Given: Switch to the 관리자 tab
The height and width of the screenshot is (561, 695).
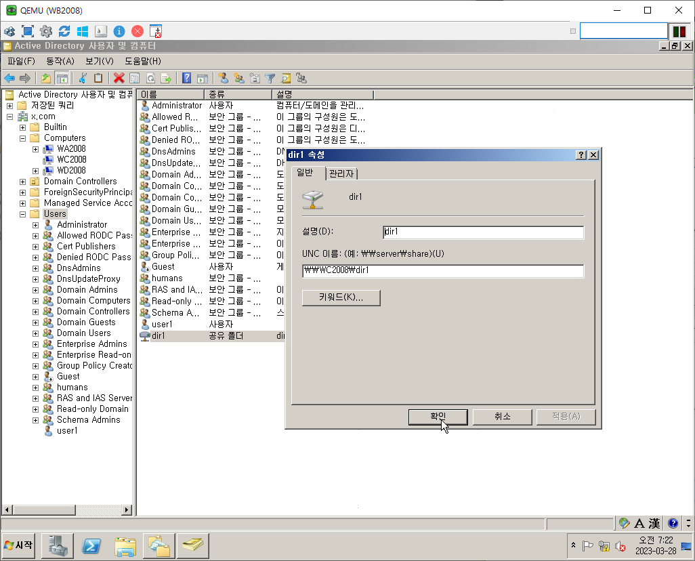Looking at the screenshot, I should click(341, 173).
